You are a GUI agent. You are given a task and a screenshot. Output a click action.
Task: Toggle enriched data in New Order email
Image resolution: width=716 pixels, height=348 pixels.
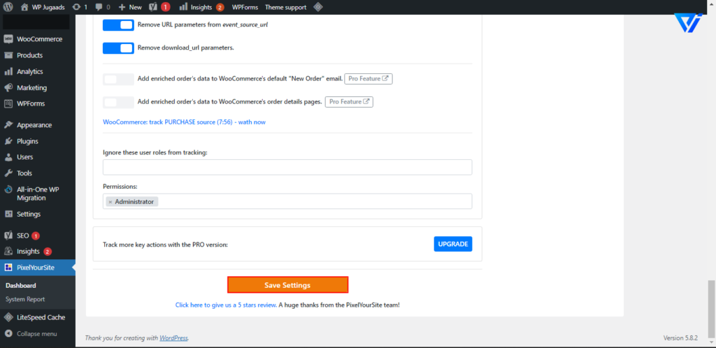(118, 80)
